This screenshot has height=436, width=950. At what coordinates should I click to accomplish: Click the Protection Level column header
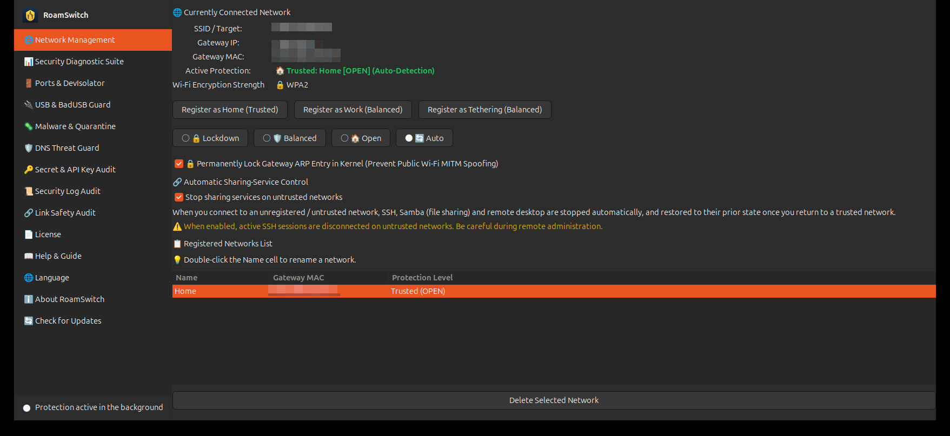tap(662, 278)
